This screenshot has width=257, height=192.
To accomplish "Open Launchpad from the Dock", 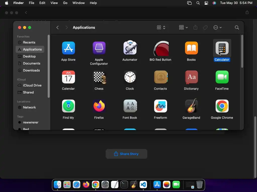I will click(x=67, y=185).
